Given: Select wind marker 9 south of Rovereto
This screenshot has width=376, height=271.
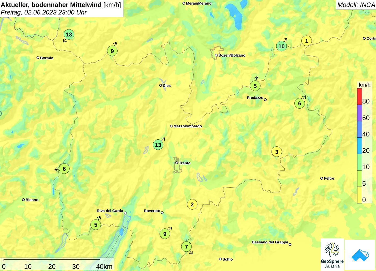Looking at the screenshot, I should (x=165, y=234).
